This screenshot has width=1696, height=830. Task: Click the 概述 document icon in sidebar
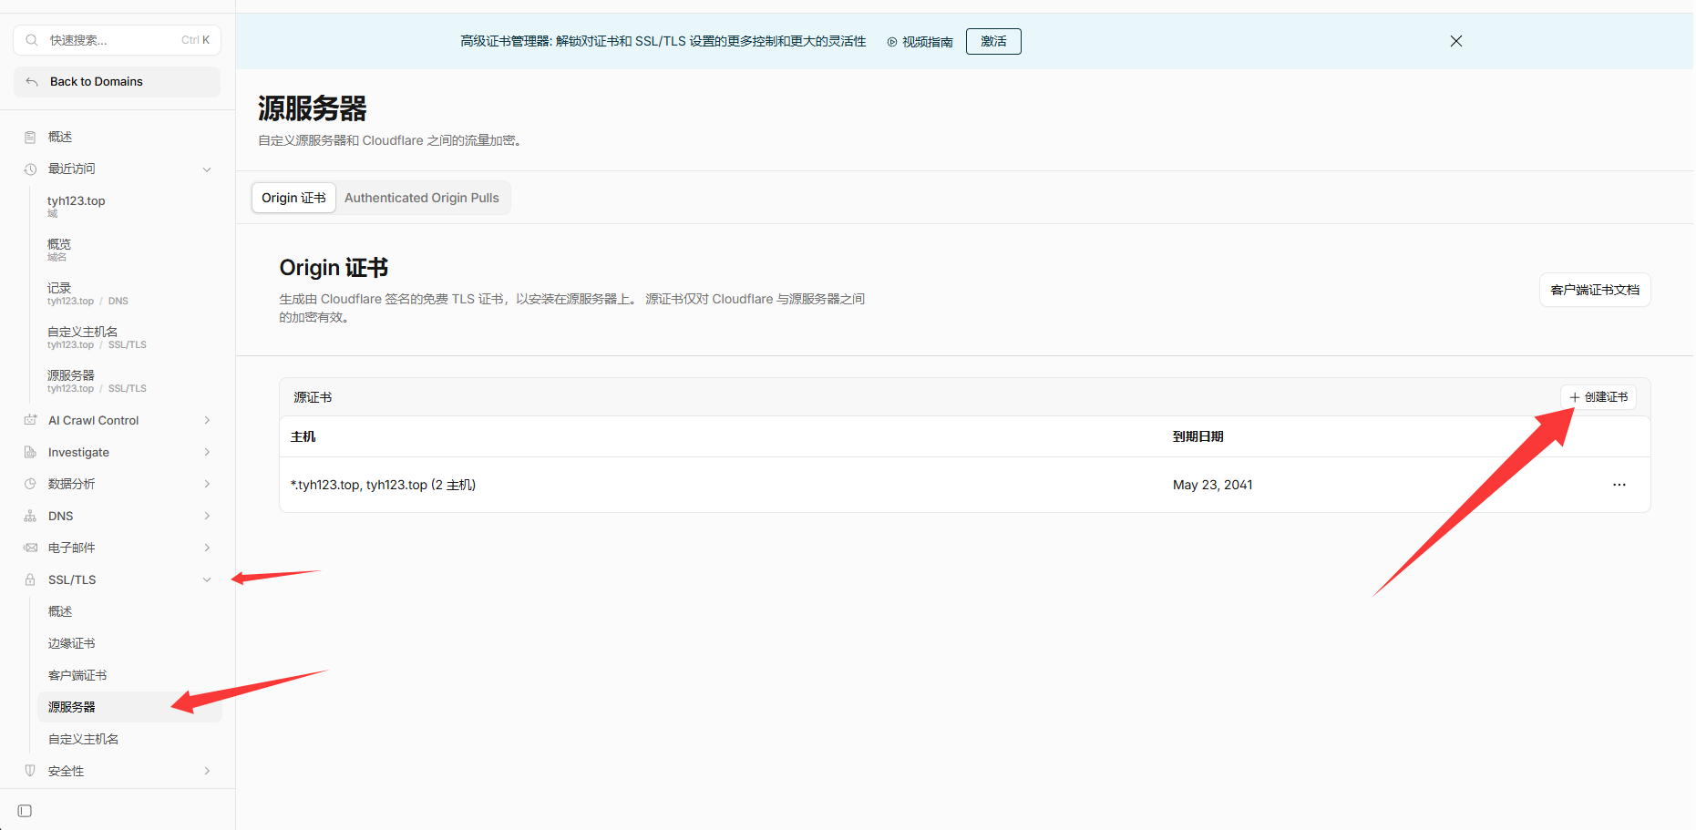pos(30,137)
